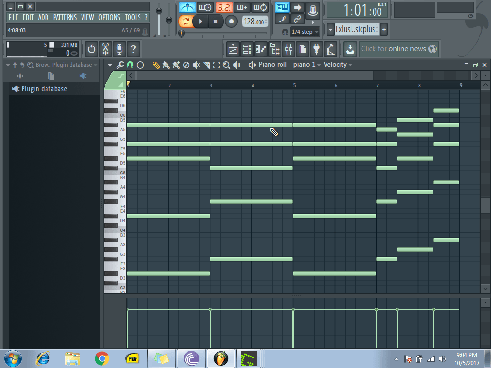Screen dimensions: 491x368
Task: Open FL Studio from the Windows taskbar
Action: click(x=220, y=358)
